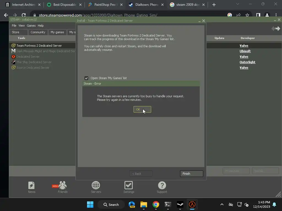Select The Ship Dedicated Server row

[42, 62]
